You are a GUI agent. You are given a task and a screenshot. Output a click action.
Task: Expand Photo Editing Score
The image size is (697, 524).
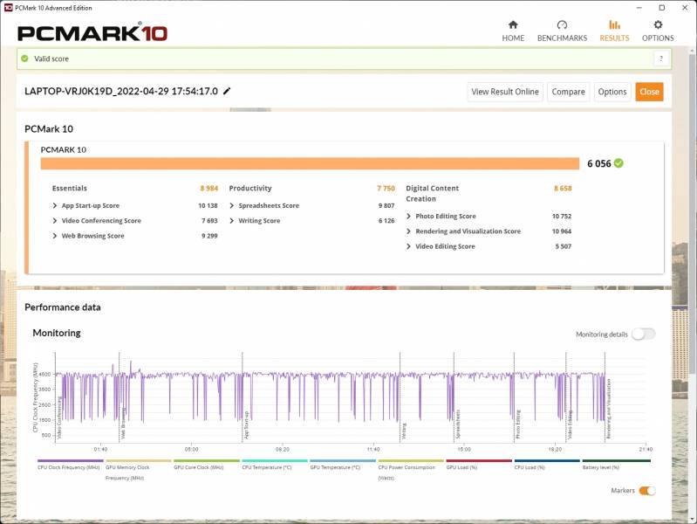tap(408, 216)
